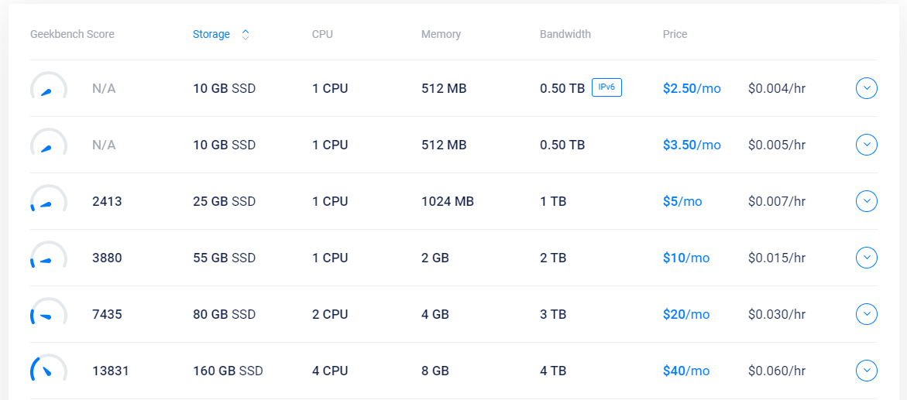Select the $40/mo price link
Image resolution: width=907 pixels, height=400 pixels.
point(685,371)
